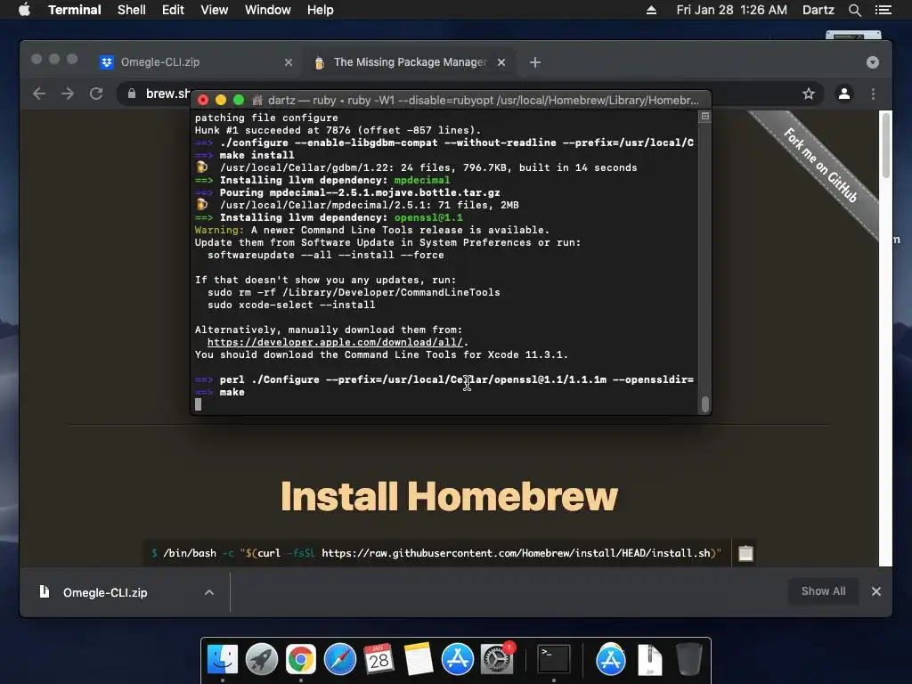Screen dimensions: 912x684
Task: Close the downloads bar
Action: click(x=876, y=591)
